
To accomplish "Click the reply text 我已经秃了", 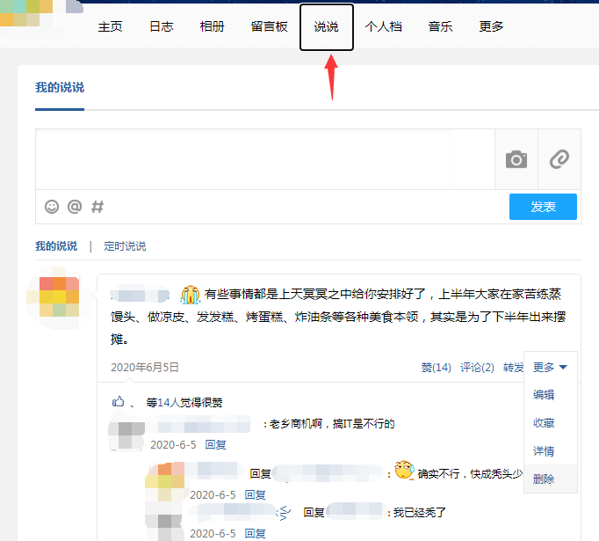I will tap(420, 512).
